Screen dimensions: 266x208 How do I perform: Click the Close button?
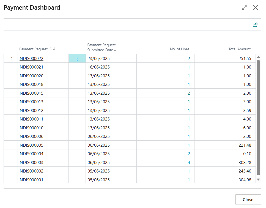pos(248,199)
